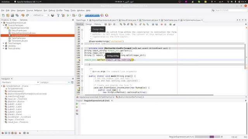Viewport: 248px width, 139px height.
Task: Click the chart icon at end of editor toolbar
Action: pyautogui.click(x=174, y=24)
